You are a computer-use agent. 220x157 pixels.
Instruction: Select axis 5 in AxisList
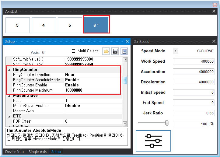coord(70,25)
